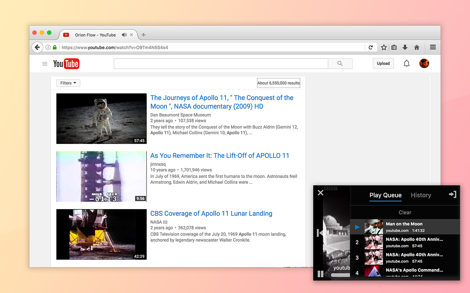Select queue item 3 NASA: Apollo 40th Anniv
This screenshot has width=470, height=293.
tap(405, 258)
